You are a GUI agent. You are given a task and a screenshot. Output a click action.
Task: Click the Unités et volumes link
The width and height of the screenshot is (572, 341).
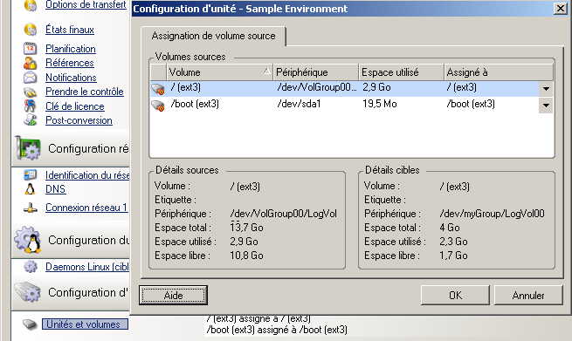tap(85, 324)
